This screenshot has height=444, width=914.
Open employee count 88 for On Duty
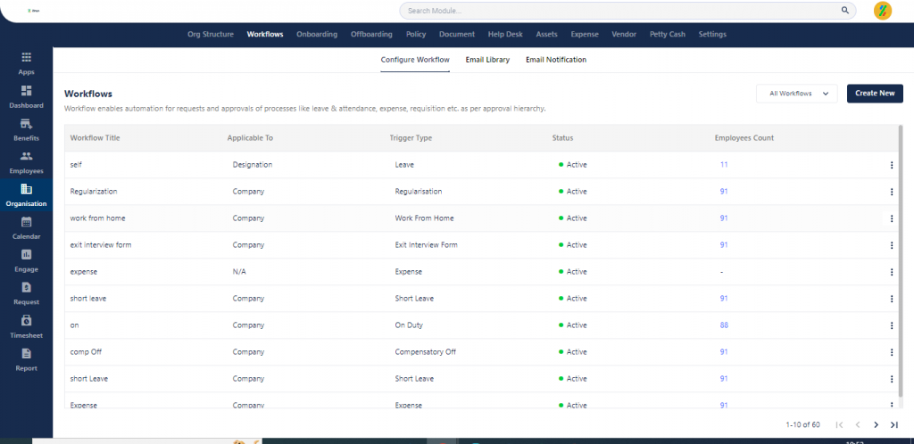pos(724,325)
